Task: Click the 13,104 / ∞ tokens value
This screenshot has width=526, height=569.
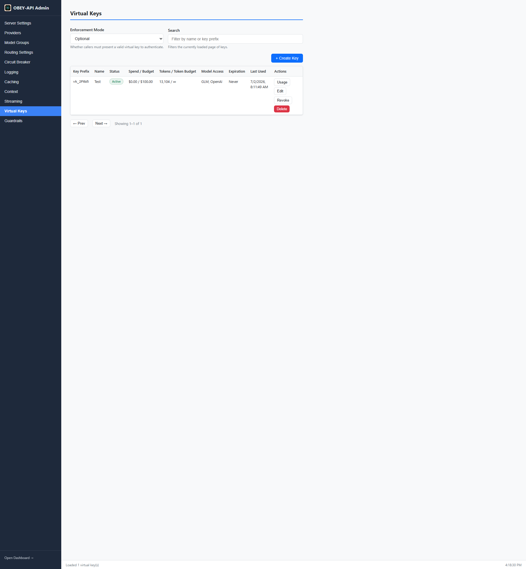Action: [168, 82]
